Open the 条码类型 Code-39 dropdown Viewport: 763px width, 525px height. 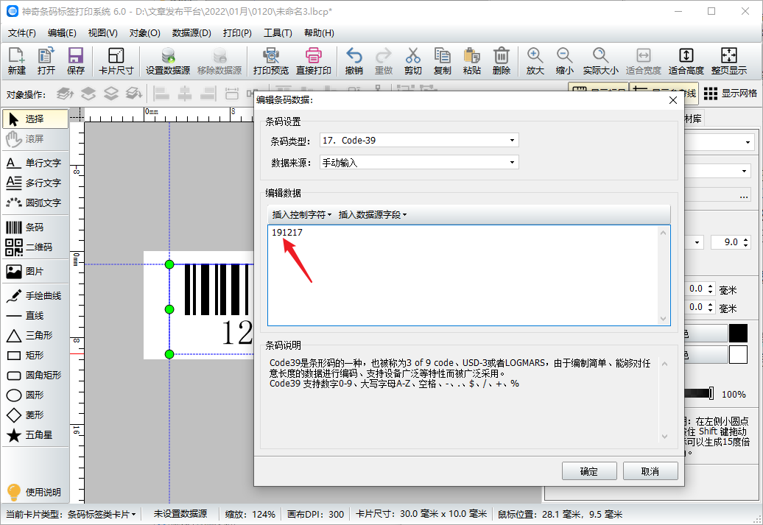point(419,140)
